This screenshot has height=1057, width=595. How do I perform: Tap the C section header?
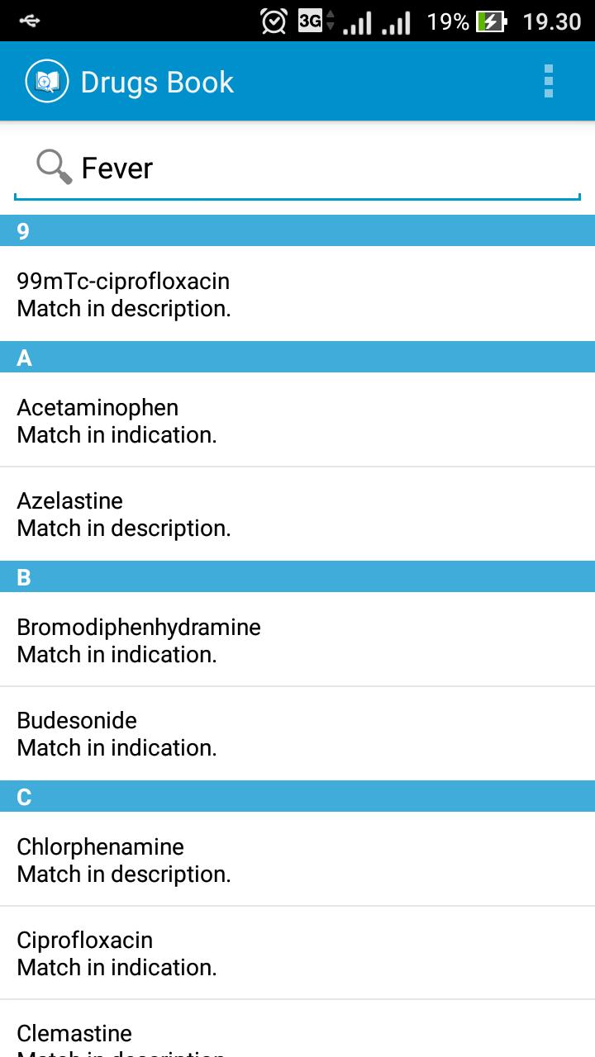[297, 797]
